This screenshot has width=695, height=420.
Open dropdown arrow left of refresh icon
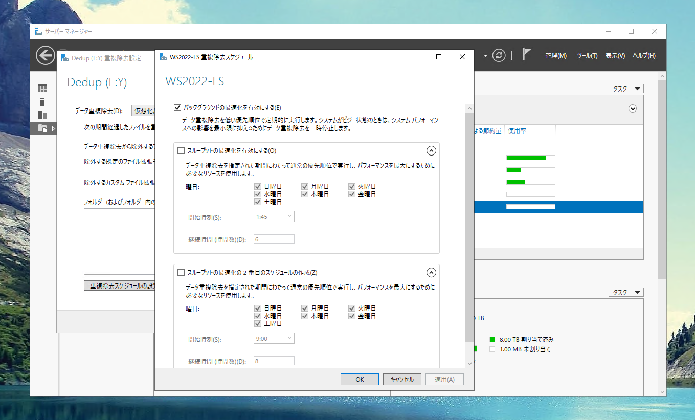tap(485, 55)
